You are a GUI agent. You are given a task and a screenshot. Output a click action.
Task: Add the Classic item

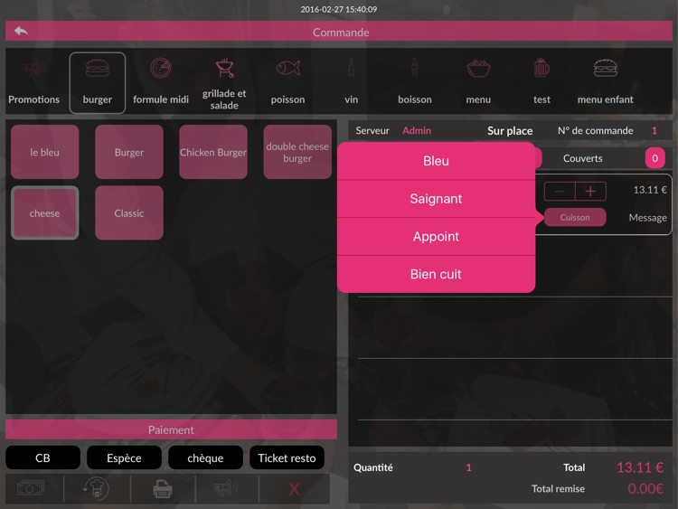point(129,212)
